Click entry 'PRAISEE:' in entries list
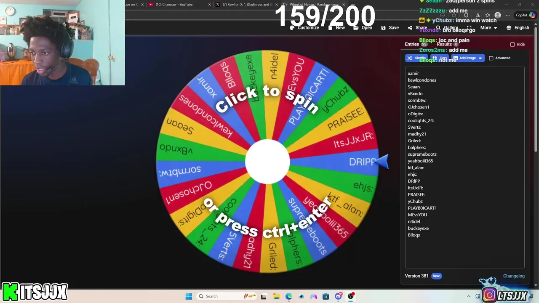Image resolution: width=539 pixels, height=303 pixels. click(x=416, y=194)
